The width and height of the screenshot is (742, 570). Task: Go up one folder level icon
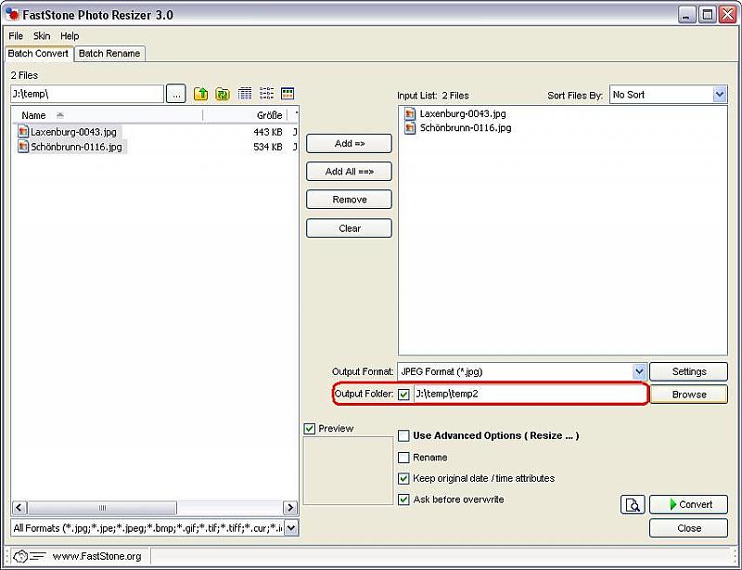(200, 94)
